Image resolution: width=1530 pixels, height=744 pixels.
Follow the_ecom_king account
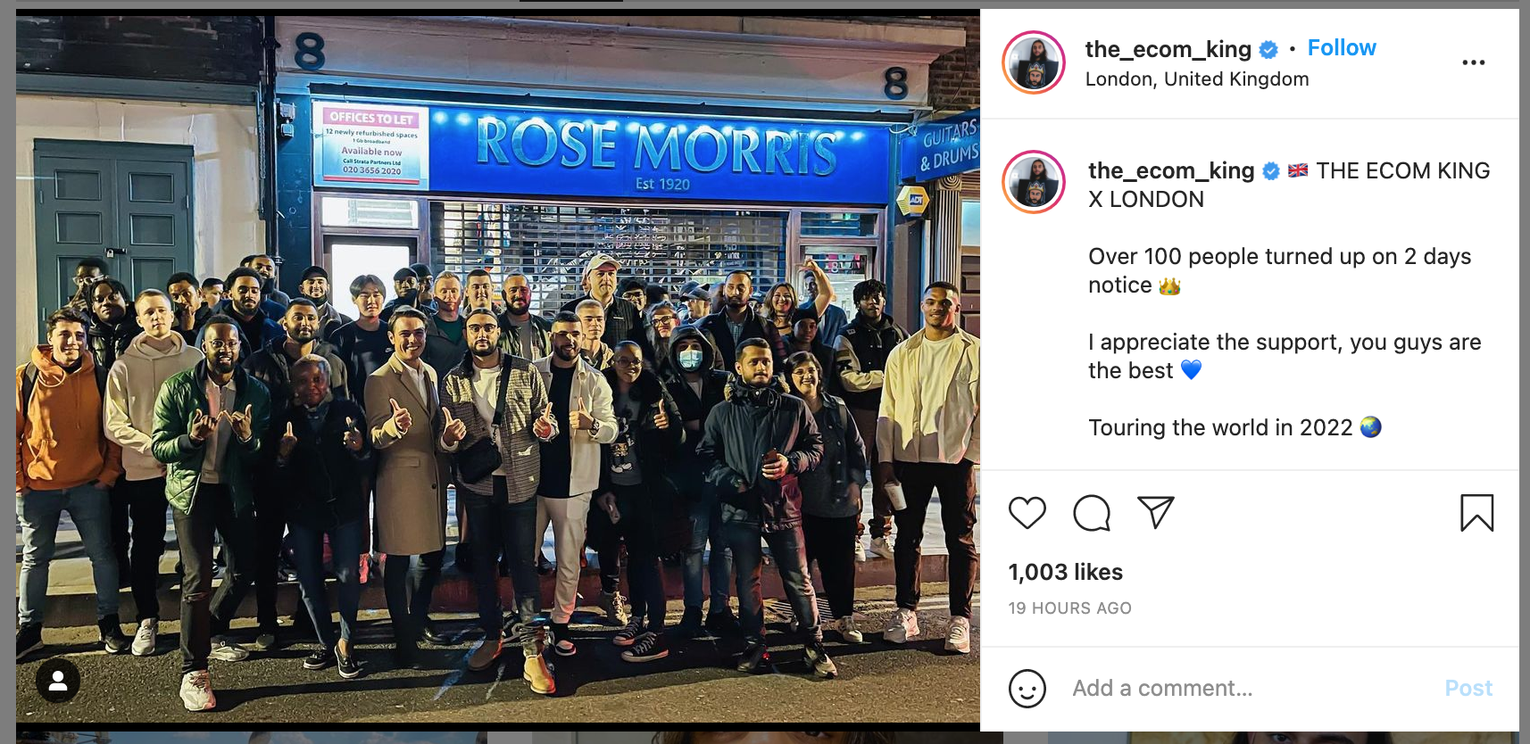click(x=1342, y=48)
